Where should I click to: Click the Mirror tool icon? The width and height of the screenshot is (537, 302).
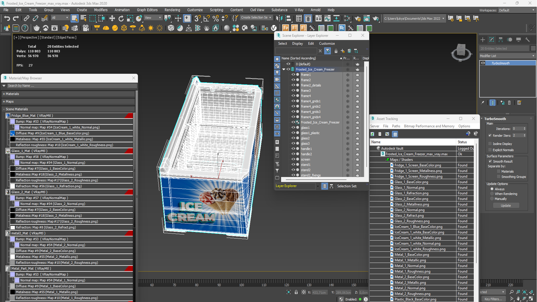(x=279, y=18)
